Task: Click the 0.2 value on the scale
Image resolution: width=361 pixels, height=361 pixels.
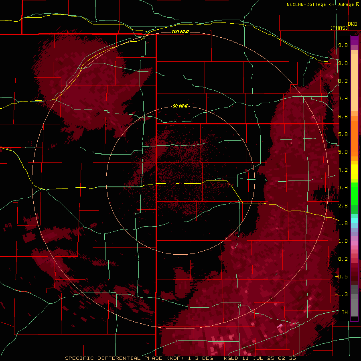Action: 343,259
